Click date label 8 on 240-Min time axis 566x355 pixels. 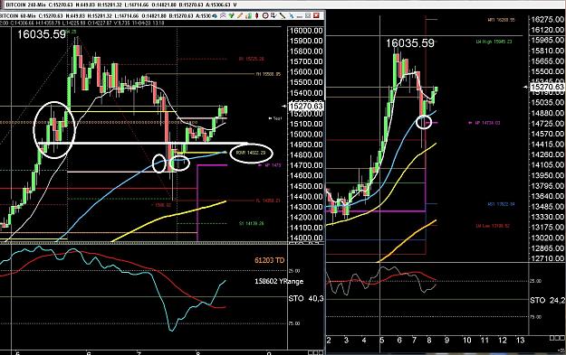[x=429, y=341]
